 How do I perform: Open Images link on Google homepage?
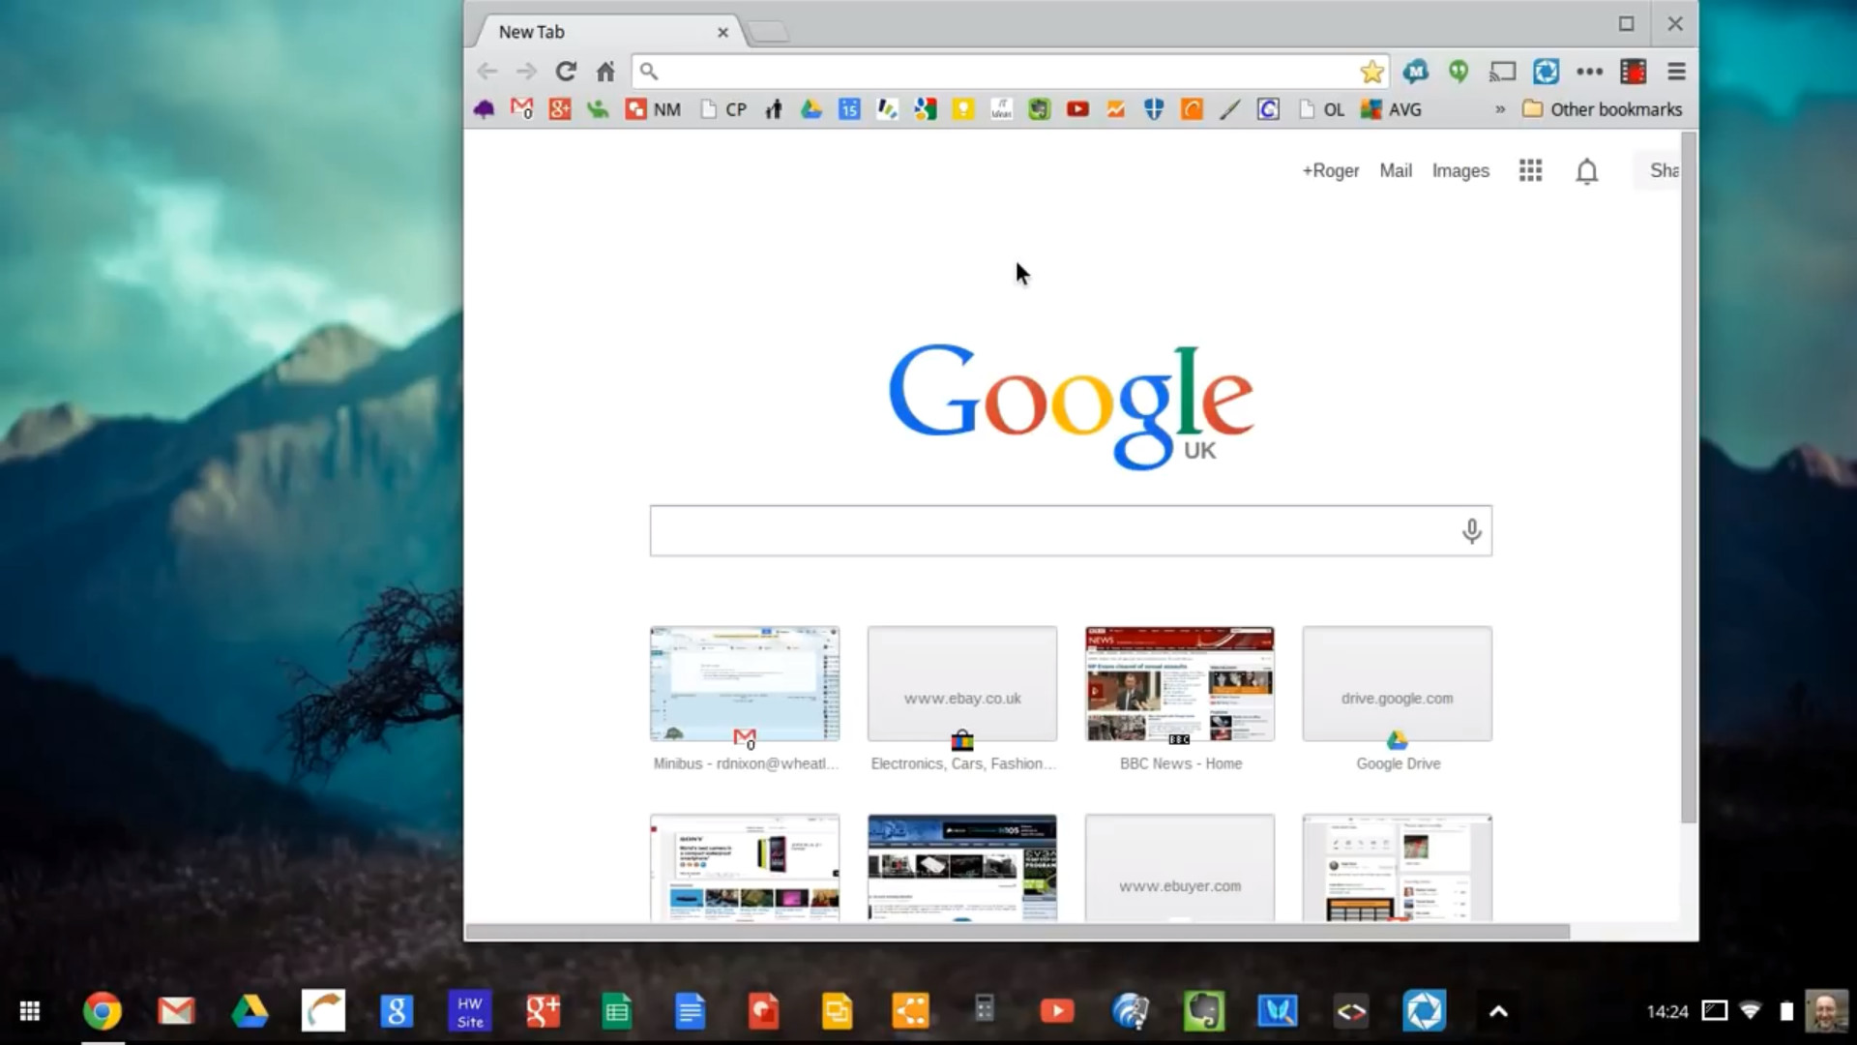[x=1459, y=169]
